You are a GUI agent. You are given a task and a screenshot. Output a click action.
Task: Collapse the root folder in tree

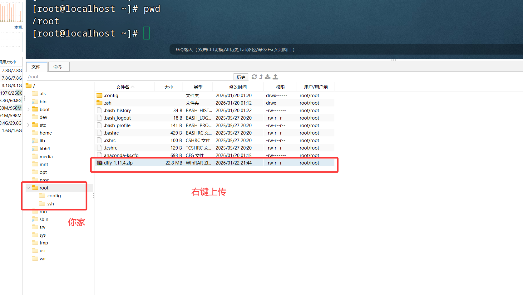point(28,188)
